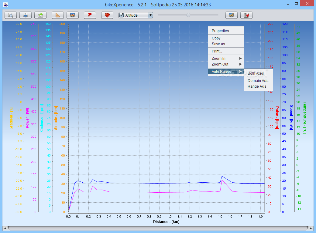The height and width of the screenshot is (233, 316).
Task: Maximize the bikeXperience window
Action: 296,4
